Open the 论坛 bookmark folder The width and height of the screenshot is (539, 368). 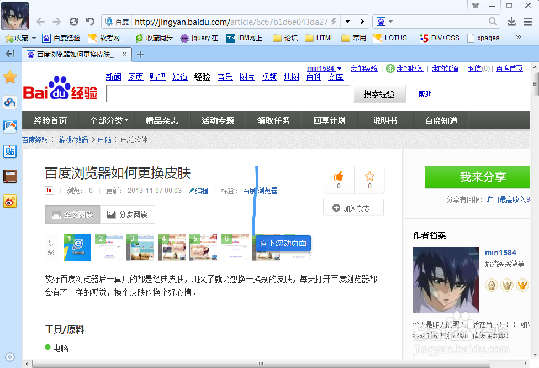[x=285, y=38]
